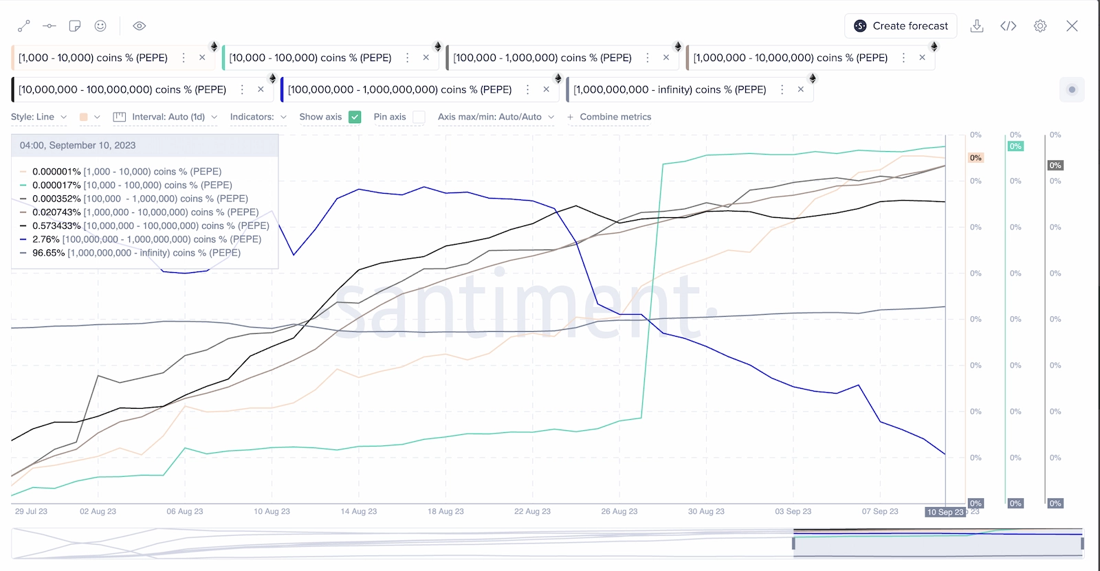Image resolution: width=1100 pixels, height=571 pixels.
Task: Toggle the eye visibility icon in toolbar
Action: pyautogui.click(x=140, y=26)
